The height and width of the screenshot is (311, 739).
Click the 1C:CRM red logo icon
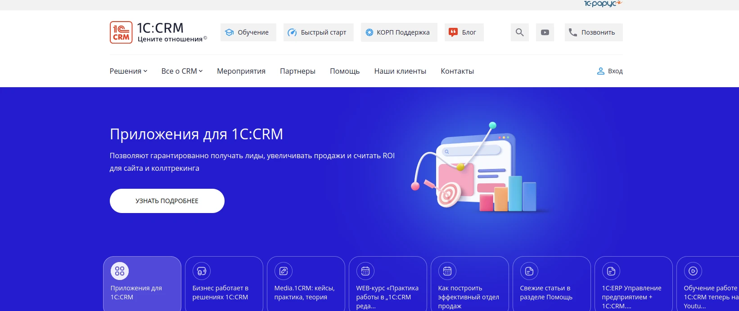(x=121, y=32)
